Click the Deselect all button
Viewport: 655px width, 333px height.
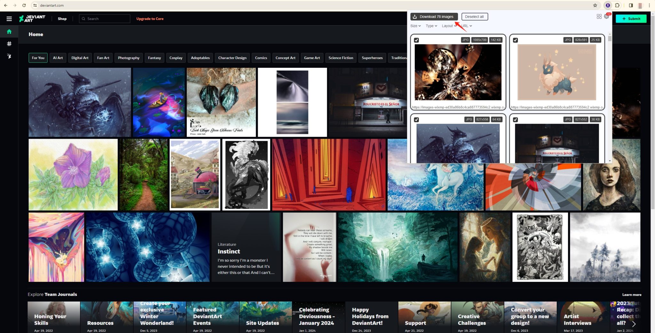[475, 17]
